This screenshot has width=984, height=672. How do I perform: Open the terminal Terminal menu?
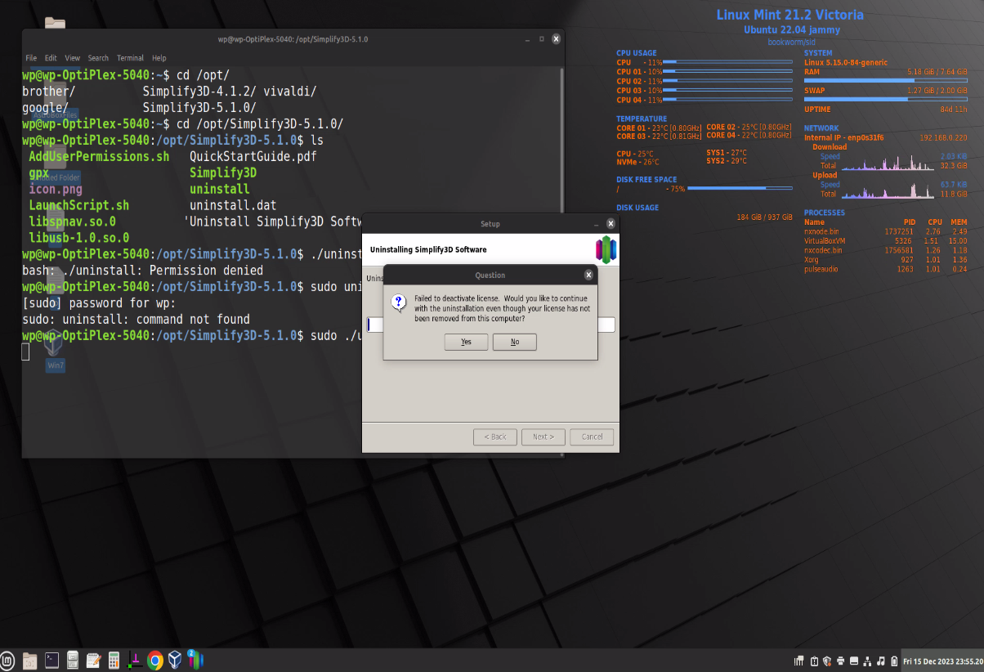pyautogui.click(x=130, y=58)
